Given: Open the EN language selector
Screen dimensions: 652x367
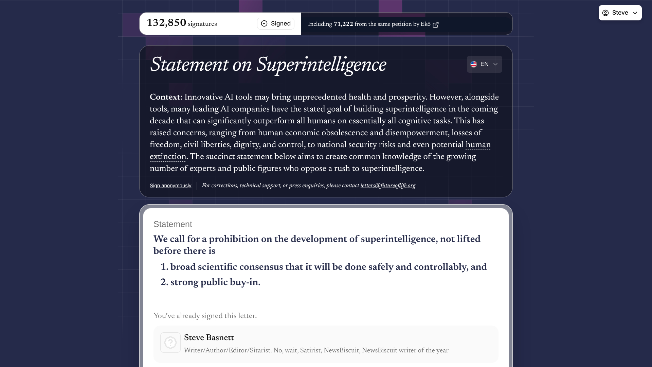Looking at the screenshot, I should click(x=484, y=64).
